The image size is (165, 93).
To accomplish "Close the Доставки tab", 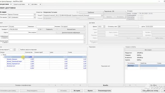I will pos(40,4).
